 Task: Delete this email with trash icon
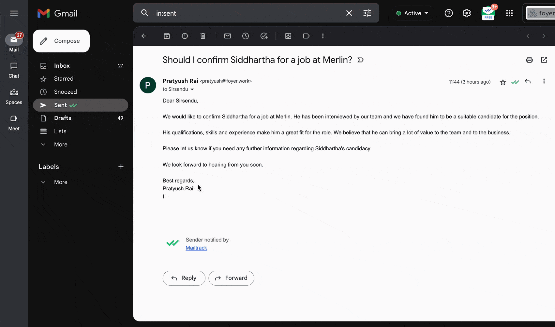point(203,36)
